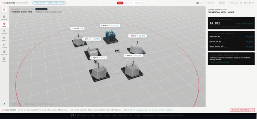The image size is (257, 119).
Task: Select the BED-06 node label
Action: click(77, 28)
